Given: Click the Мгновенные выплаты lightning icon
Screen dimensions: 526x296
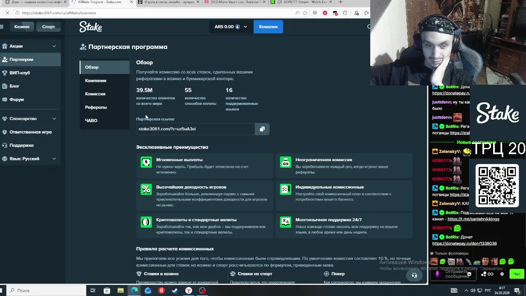Looking at the screenshot, I should tap(146, 162).
